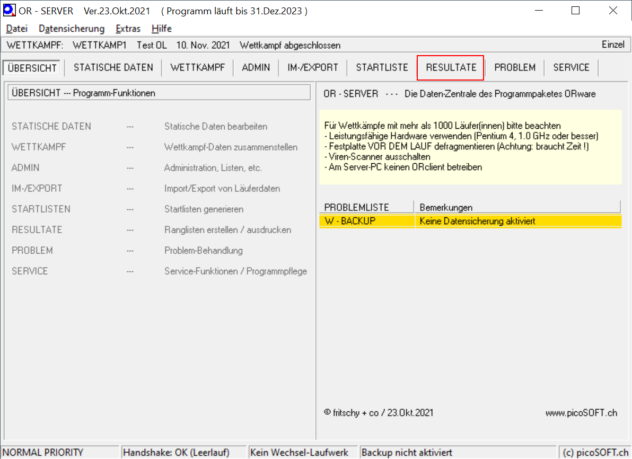This screenshot has width=632, height=459.
Task: Open the Extras menu
Action: [128, 29]
